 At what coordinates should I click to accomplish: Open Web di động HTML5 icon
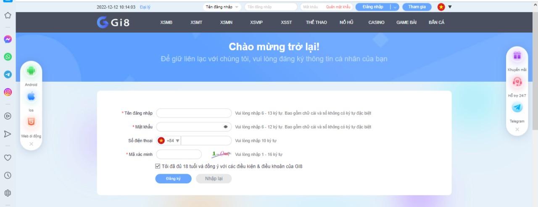pyautogui.click(x=31, y=122)
